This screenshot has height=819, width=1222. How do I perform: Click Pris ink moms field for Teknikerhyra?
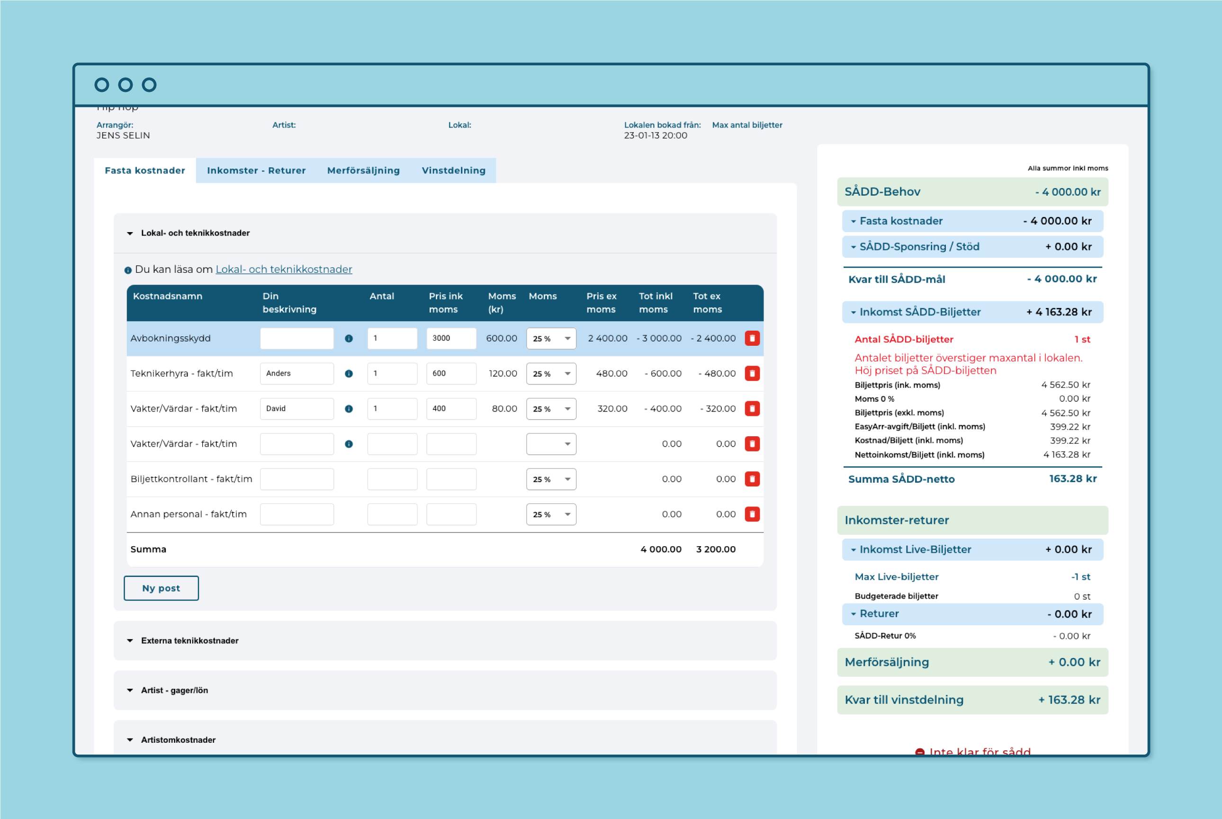451,373
